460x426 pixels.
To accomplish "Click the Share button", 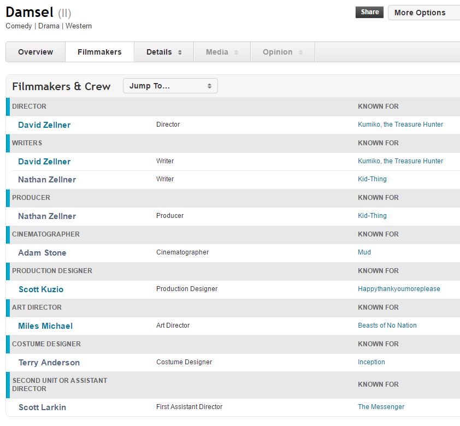I will click(369, 11).
